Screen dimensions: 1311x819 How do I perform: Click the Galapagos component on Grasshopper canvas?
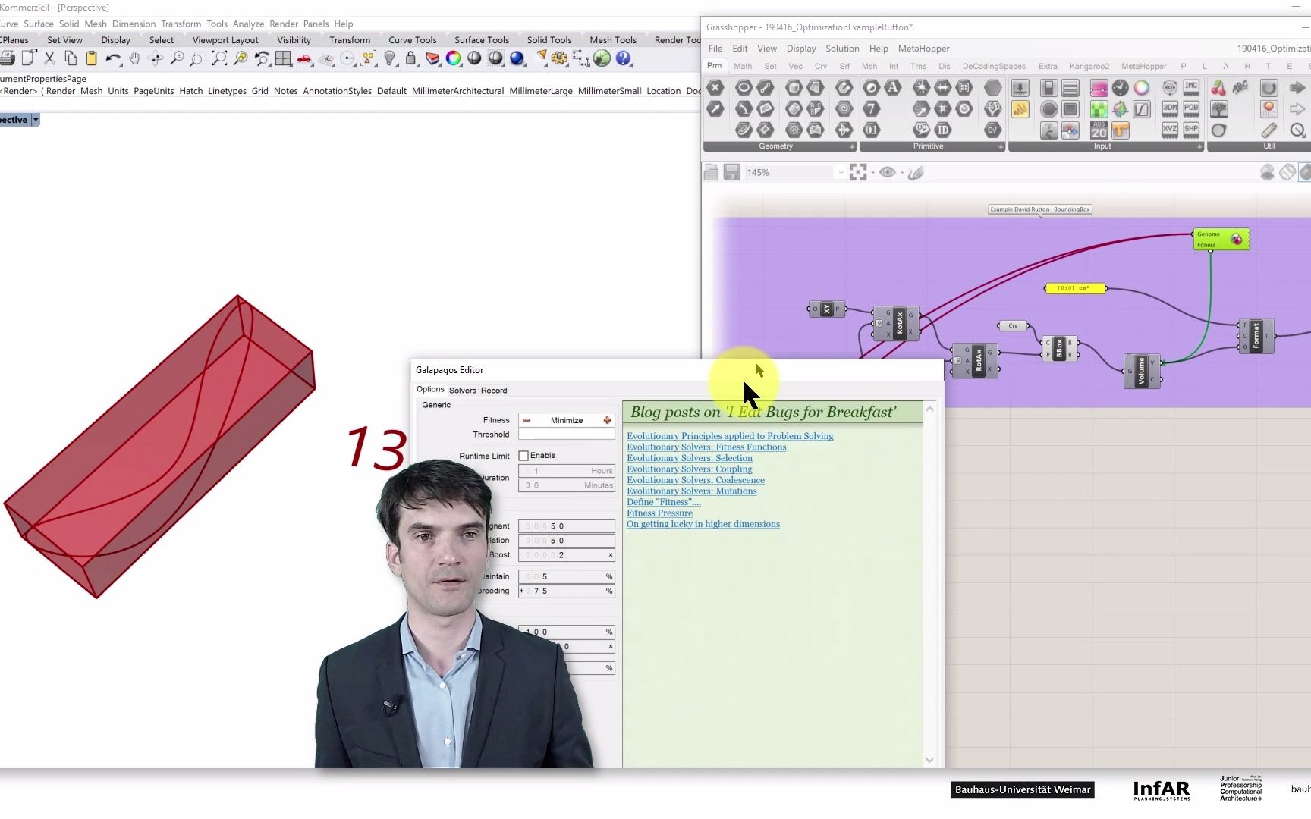1221,240
